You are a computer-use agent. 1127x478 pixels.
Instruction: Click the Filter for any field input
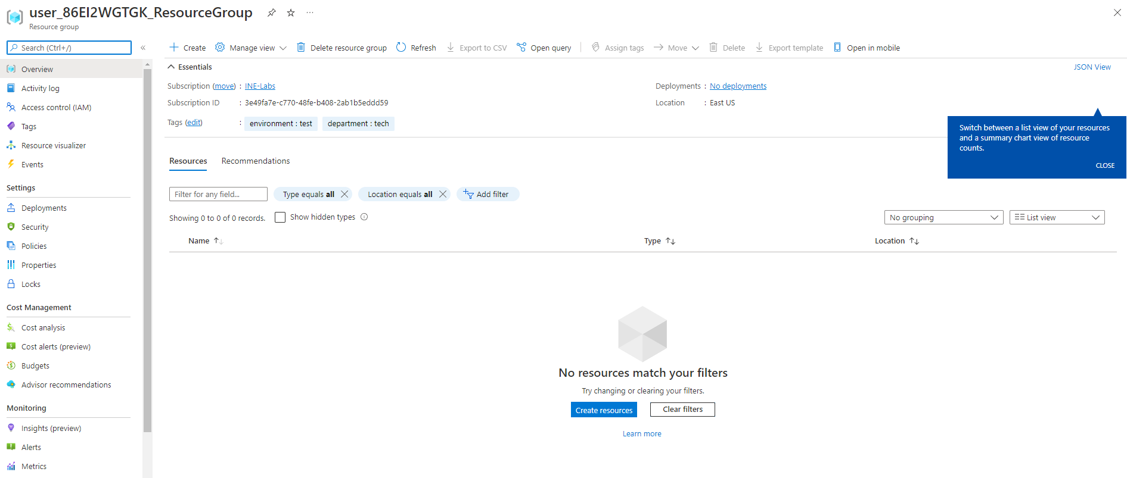click(x=218, y=194)
